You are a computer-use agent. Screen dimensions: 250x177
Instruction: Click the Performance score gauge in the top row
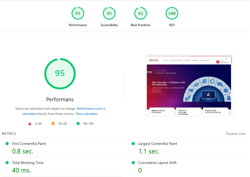(x=78, y=14)
